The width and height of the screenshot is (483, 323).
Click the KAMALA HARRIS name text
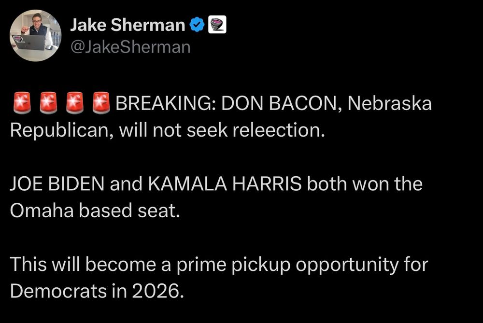[225, 184]
